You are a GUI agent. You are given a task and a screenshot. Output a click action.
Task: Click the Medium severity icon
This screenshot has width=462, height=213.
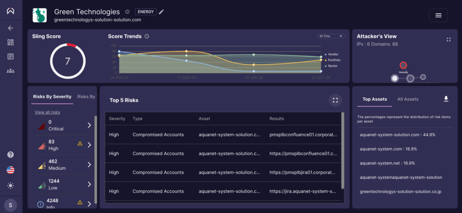(42, 165)
